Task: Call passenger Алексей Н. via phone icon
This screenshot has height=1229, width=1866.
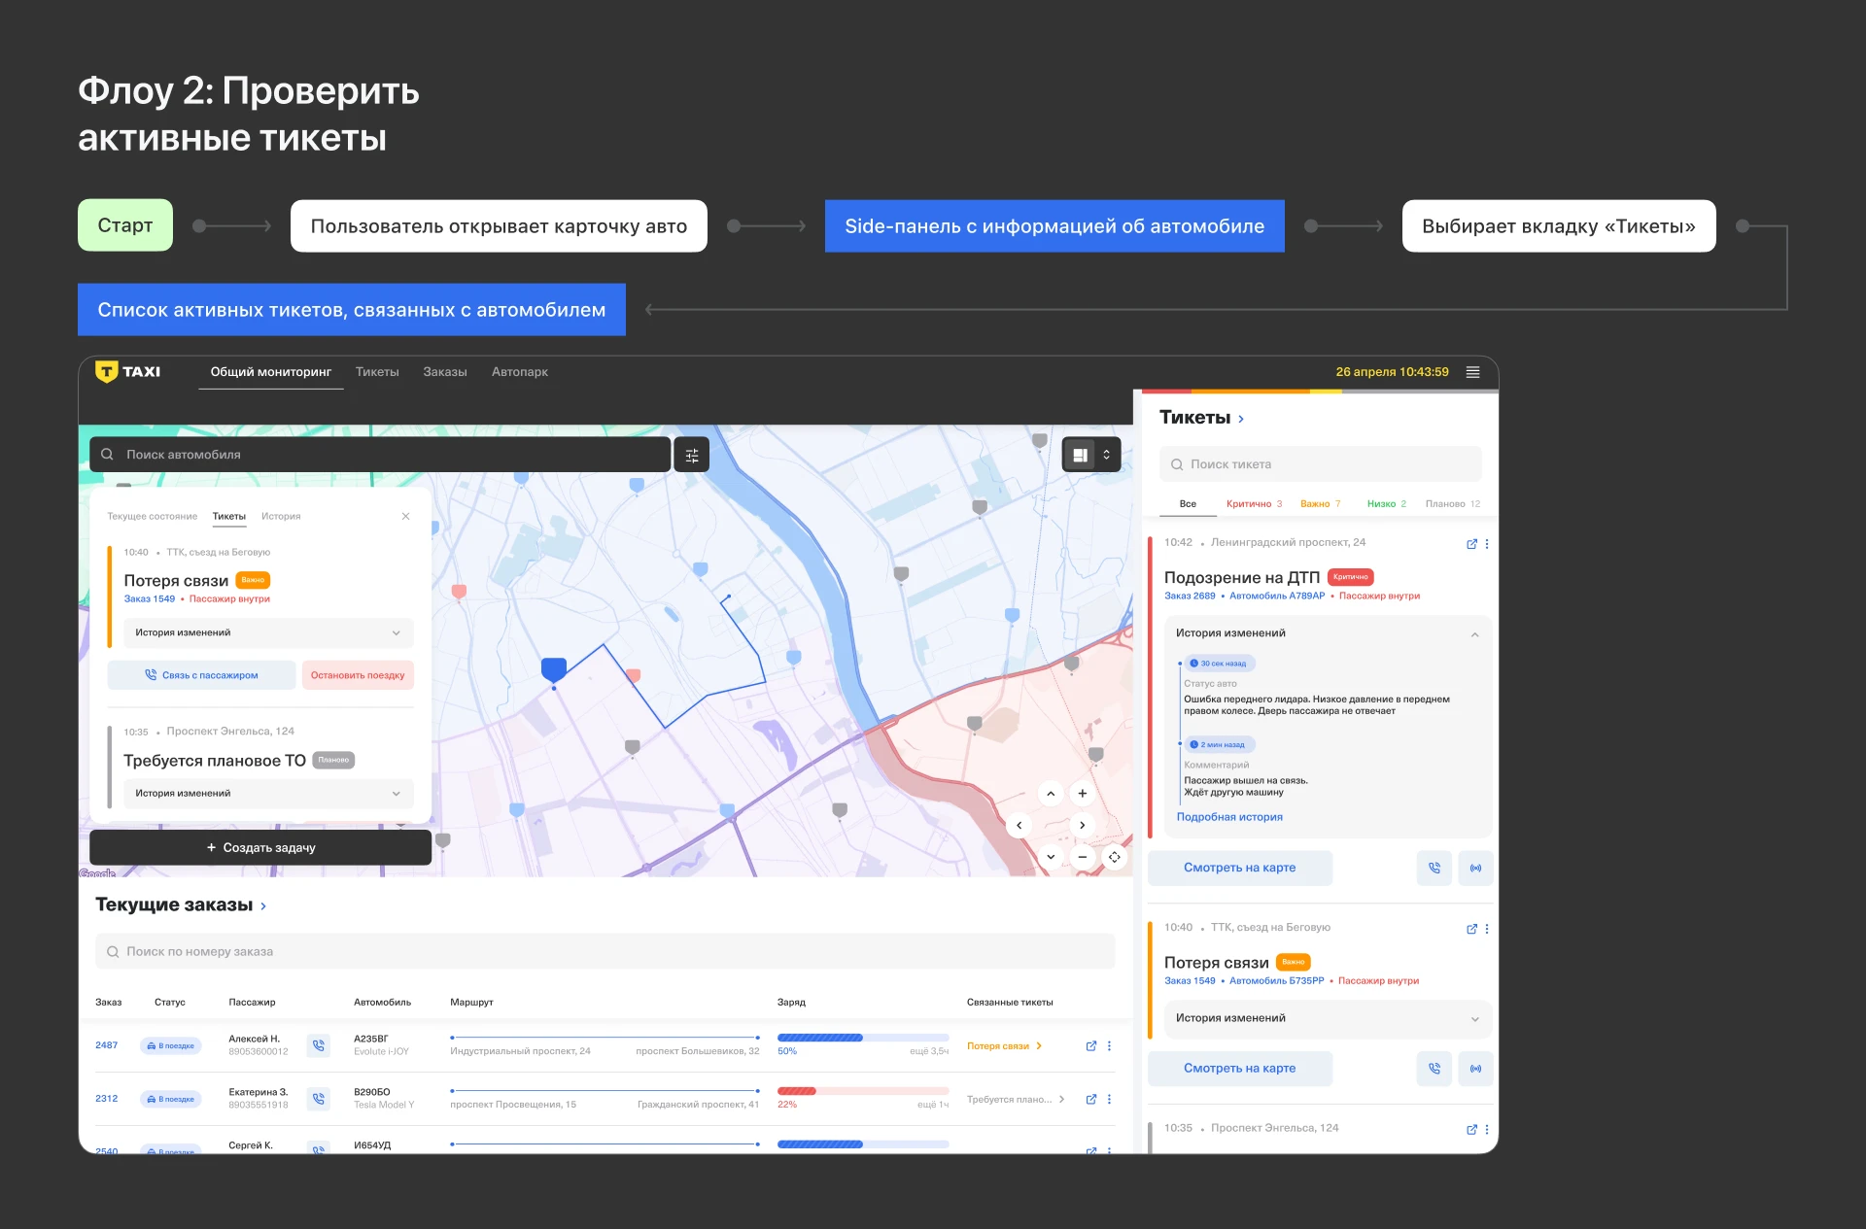Action: (318, 1045)
